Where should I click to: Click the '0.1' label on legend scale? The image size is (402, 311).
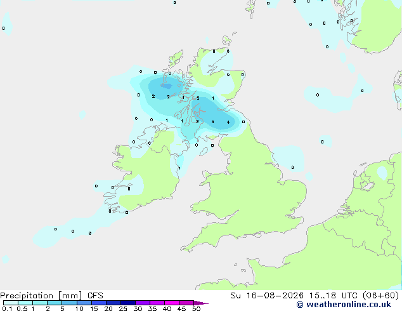pyautogui.click(x=7, y=308)
